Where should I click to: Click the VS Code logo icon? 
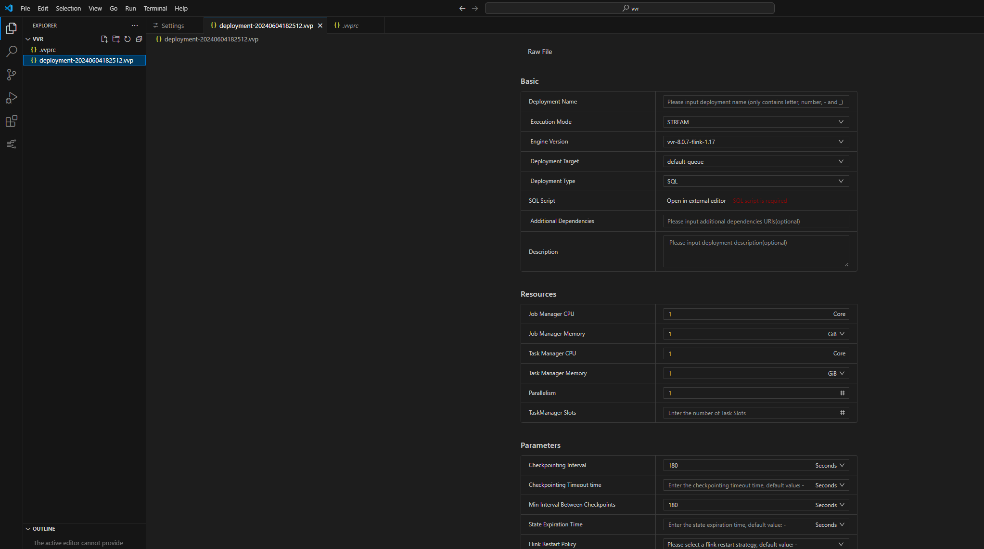(x=9, y=8)
